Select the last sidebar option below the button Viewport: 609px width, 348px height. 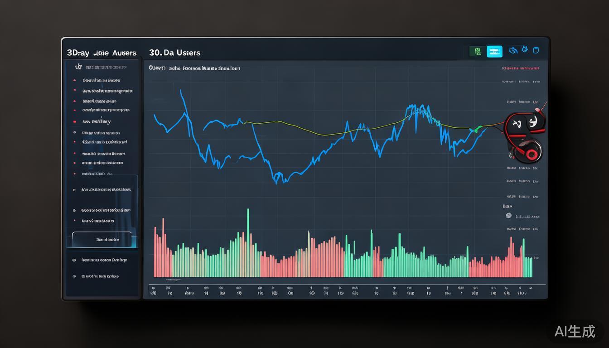pyautogui.click(x=100, y=276)
